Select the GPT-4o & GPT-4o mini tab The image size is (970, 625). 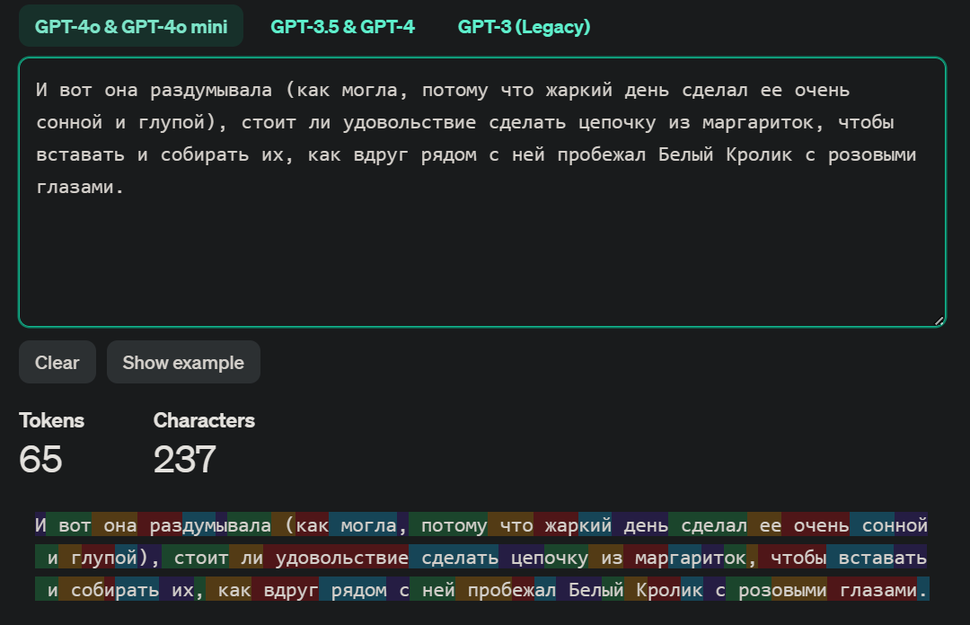[x=130, y=27]
